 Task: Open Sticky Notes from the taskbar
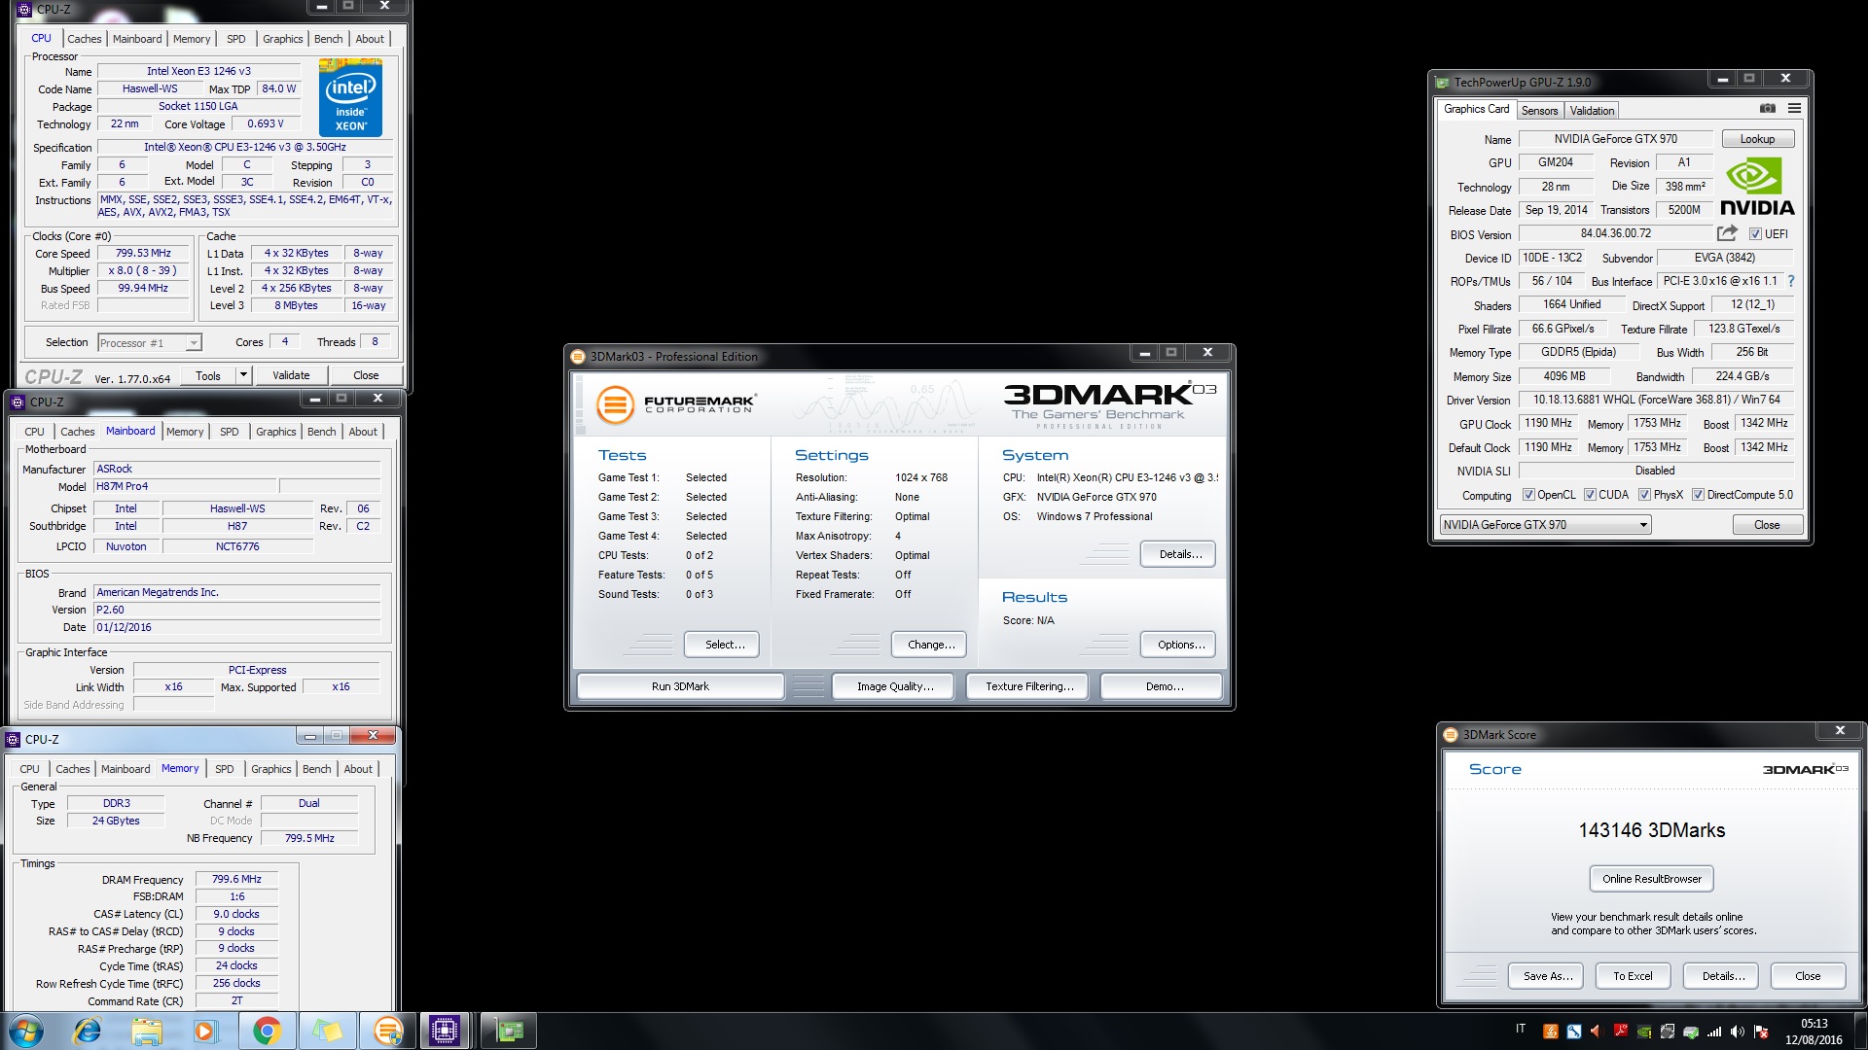click(327, 1031)
